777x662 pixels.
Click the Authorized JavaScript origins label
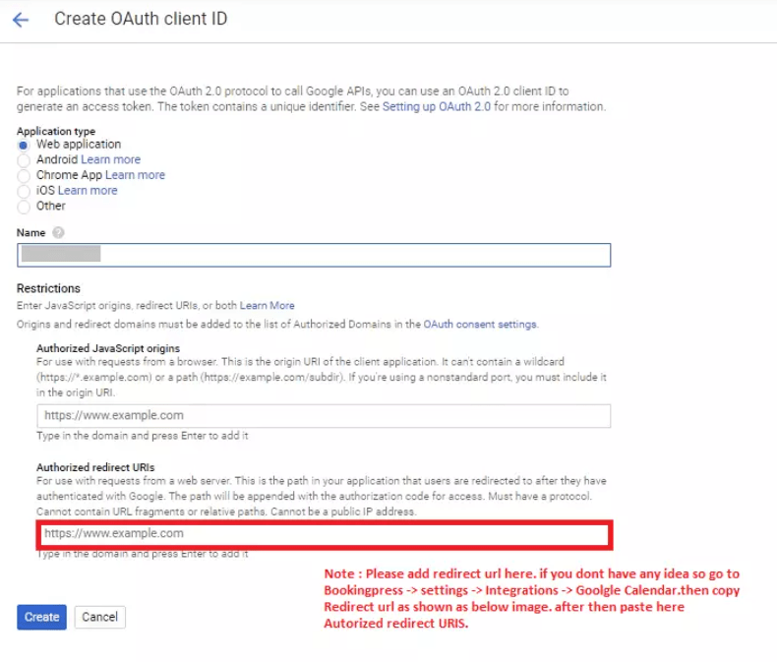(108, 348)
